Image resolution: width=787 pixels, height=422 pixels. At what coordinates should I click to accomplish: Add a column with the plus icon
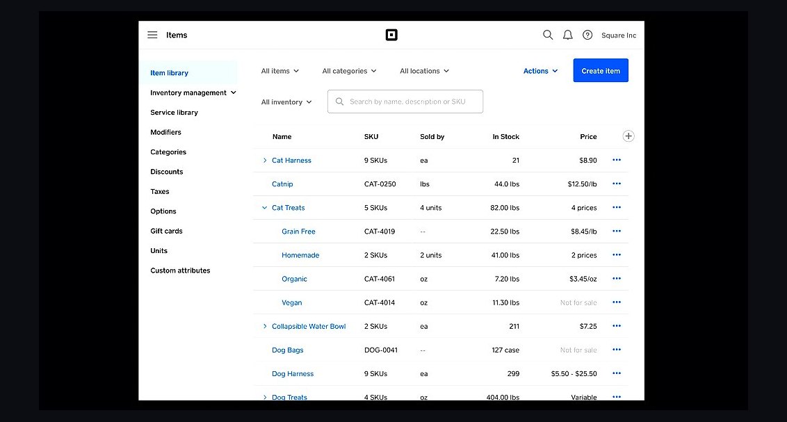[x=628, y=136]
